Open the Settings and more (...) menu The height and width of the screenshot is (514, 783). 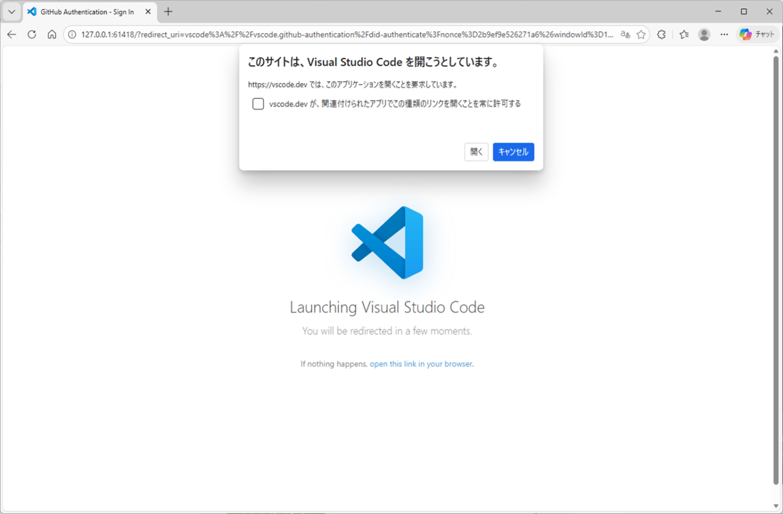click(724, 34)
